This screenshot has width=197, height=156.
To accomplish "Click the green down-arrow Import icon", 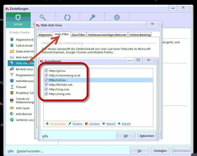I will pos(104,124).
